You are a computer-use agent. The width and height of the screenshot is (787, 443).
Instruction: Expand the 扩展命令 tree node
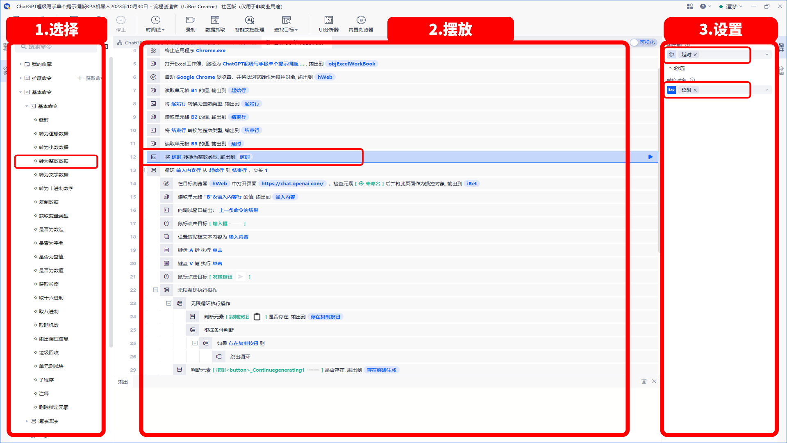(x=21, y=78)
